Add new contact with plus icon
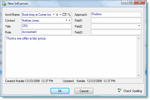 pyautogui.click(x=69, y=20)
